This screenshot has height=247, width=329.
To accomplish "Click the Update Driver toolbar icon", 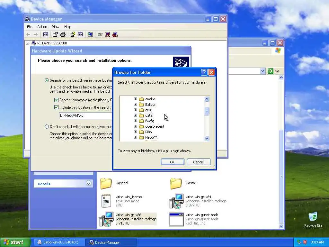I will [x=100, y=34].
